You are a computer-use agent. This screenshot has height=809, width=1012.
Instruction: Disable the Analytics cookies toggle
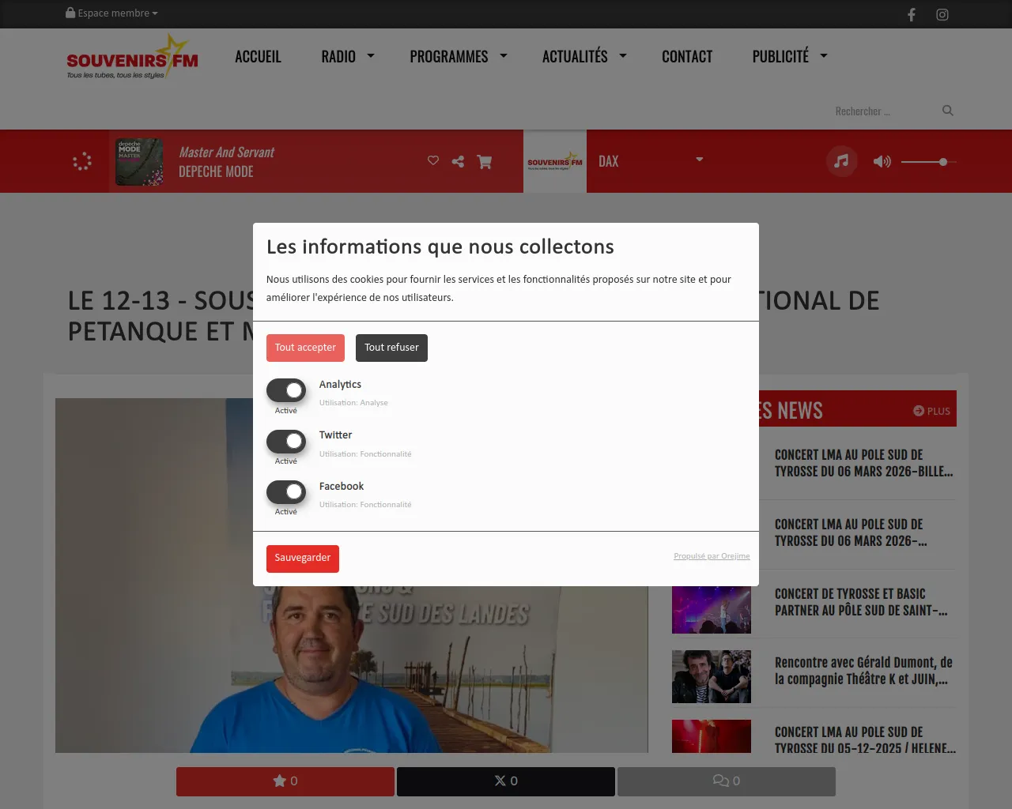coord(286,389)
